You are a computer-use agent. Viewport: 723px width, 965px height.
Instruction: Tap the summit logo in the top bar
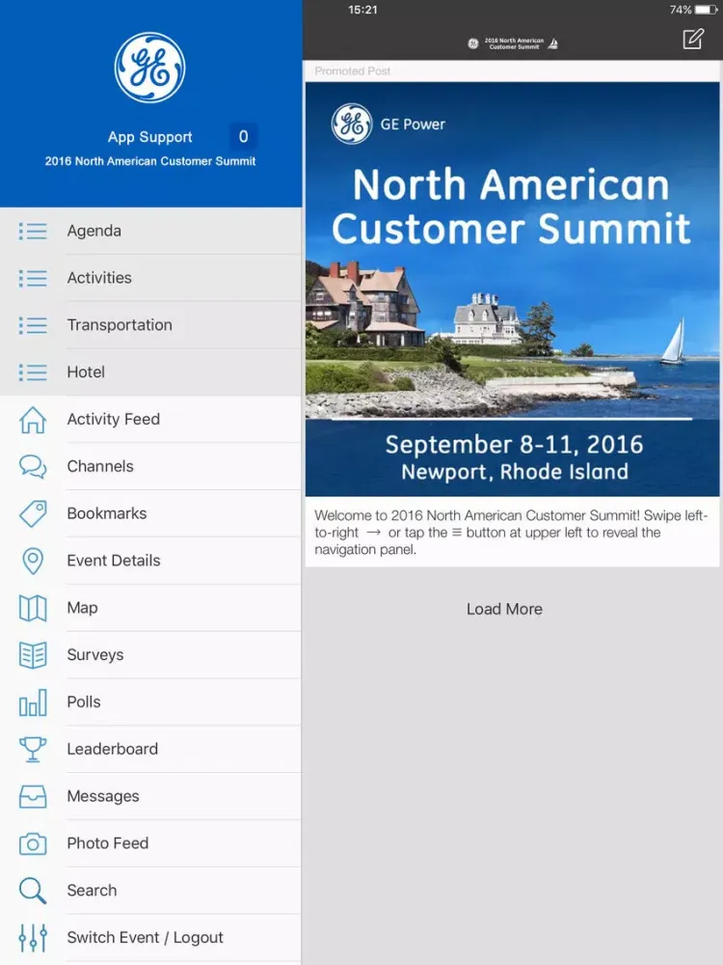513,43
